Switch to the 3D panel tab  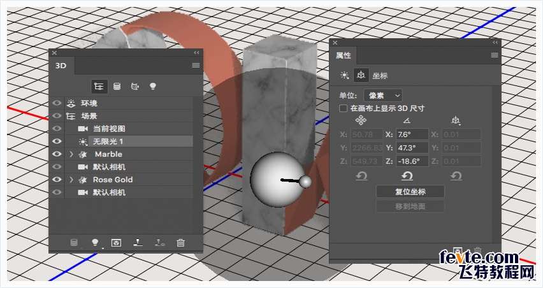point(61,66)
